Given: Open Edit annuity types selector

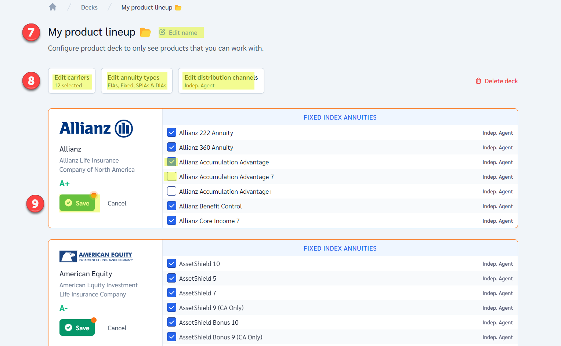Looking at the screenshot, I should point(137,81).
